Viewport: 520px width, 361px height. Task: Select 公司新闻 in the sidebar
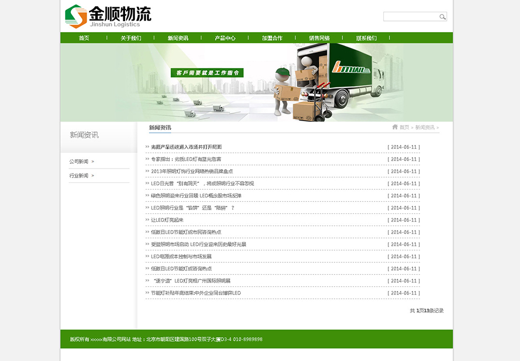[79, 161]
